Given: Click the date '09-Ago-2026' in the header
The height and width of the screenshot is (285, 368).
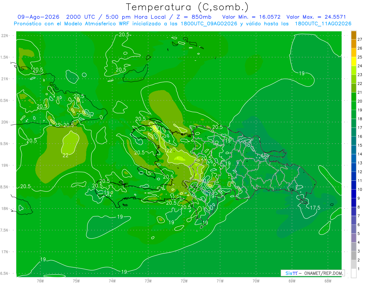Looking at the screenshot, I should coord(38,17).
